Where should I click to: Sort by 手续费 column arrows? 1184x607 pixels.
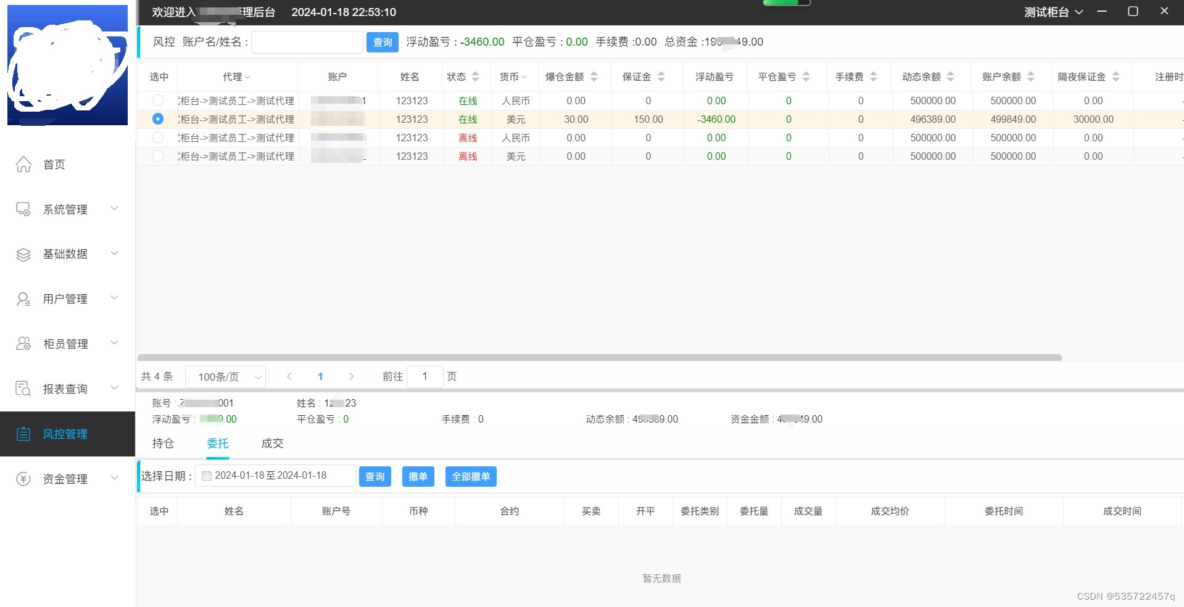pyautogui.click(x=873, y=76)
